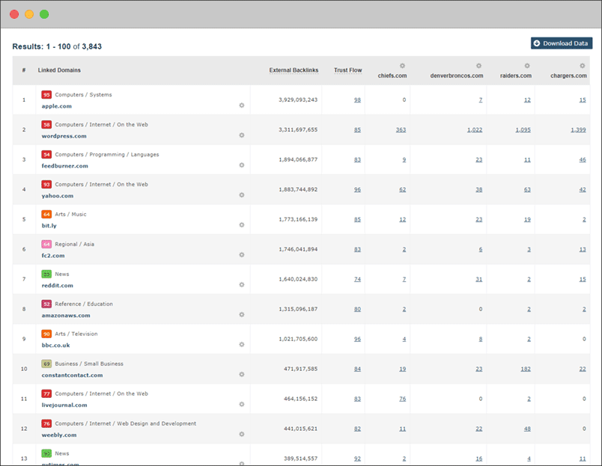Image resolution: width=602 pixels, height=466 pixels.
Task: Sort by Trust Flow column header
Action: coord(348,70)
